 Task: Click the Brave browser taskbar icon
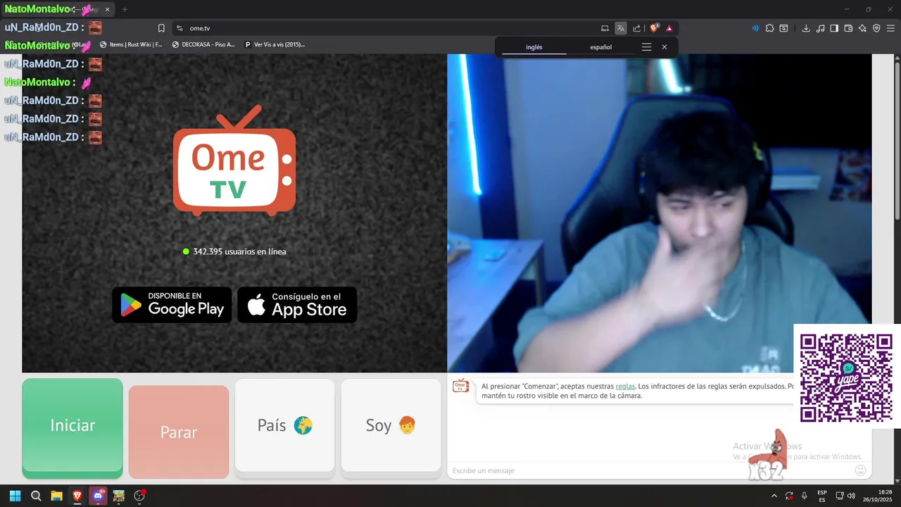click(77, 496)
